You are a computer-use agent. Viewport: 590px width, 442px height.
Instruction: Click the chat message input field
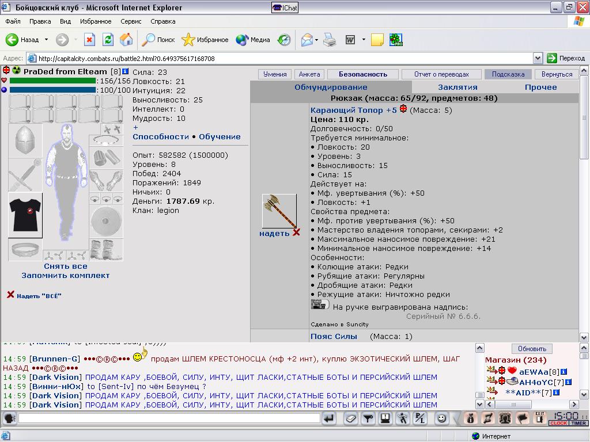click(169, 418)
